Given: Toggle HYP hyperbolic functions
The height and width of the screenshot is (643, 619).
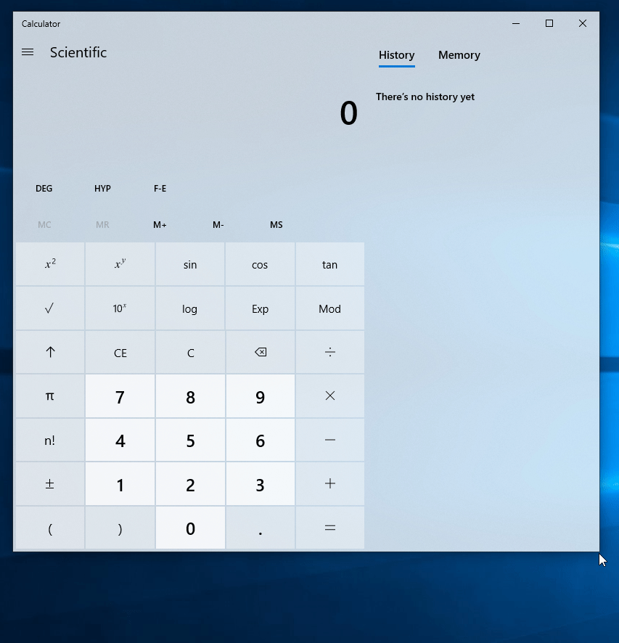Looking at the screenshot, I should (102, 189).
